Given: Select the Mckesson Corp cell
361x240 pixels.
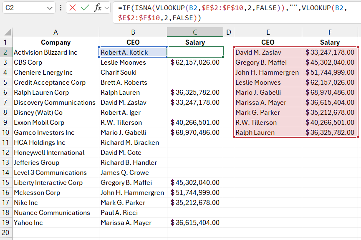Looking at the screenshot, I should coord(56,192).
